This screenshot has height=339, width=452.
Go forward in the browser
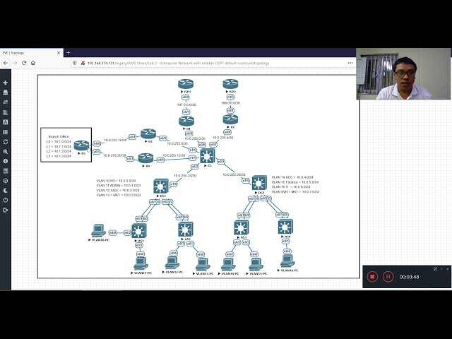click(15, 63)
